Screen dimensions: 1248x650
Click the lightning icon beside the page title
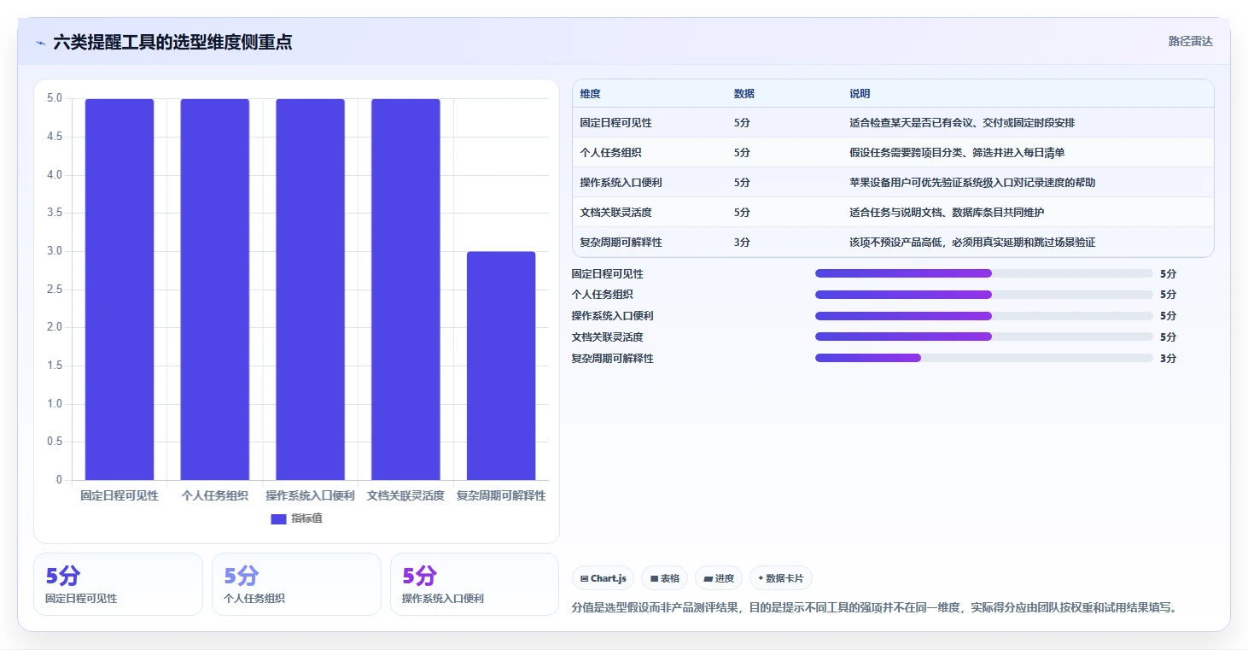point(40,43)
